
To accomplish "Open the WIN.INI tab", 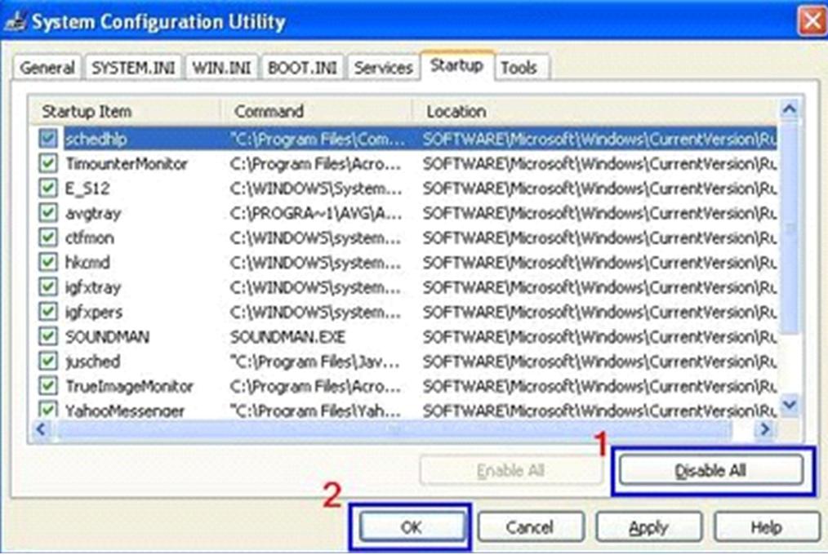I will (221, 68).
